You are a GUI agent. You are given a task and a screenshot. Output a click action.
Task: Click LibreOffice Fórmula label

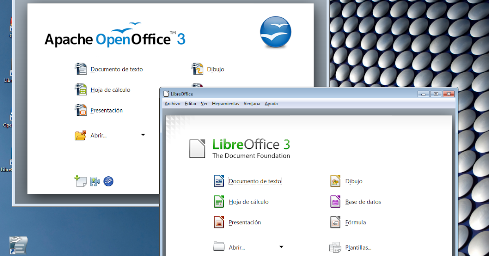(355, 223)
